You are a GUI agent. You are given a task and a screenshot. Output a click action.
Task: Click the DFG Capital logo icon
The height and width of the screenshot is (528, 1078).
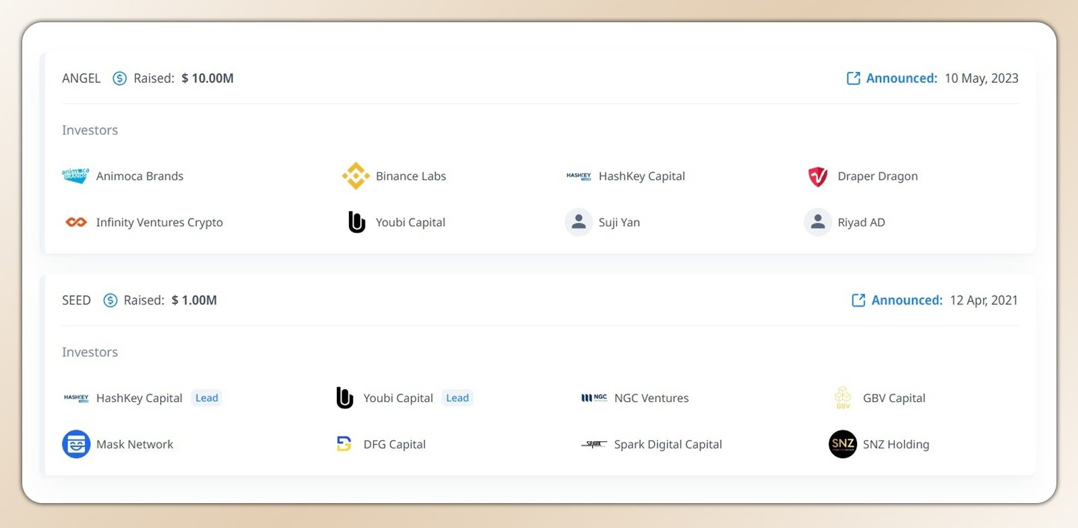coord(344,444)
